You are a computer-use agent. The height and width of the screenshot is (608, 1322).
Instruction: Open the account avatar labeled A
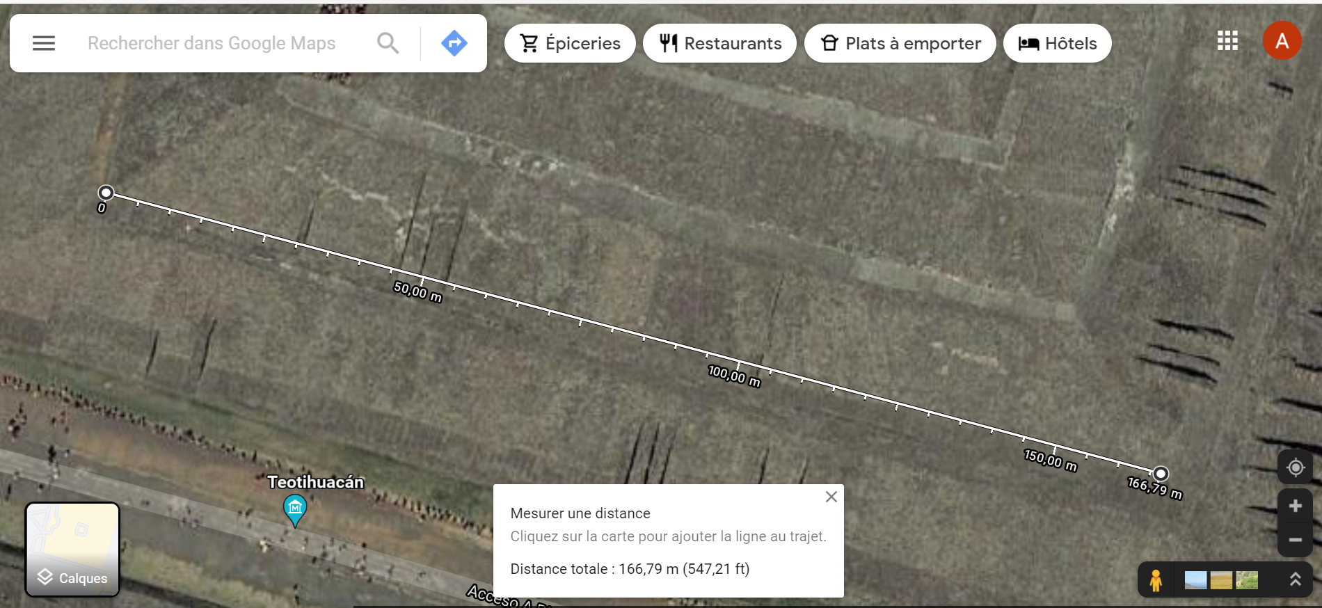(1282, 40)
